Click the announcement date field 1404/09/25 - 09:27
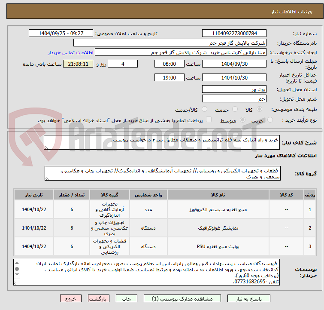This screenshot has height=310, width=324. coord(61,34)
